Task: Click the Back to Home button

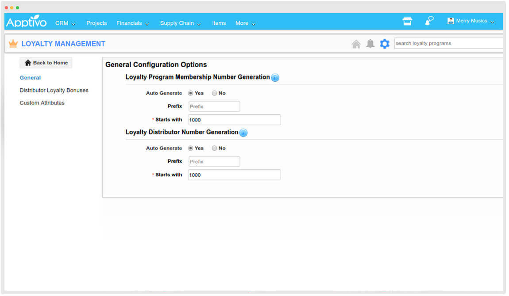Action: coord(46,63)
